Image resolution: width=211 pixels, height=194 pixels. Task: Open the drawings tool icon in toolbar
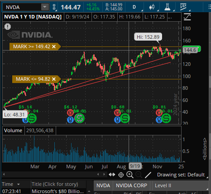pyautogui.click(x=183, y=7)
